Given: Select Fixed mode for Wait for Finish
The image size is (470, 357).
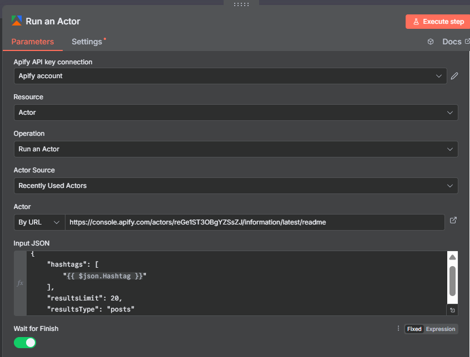Looking at the screenshot, I should click(x=415, y=329).
